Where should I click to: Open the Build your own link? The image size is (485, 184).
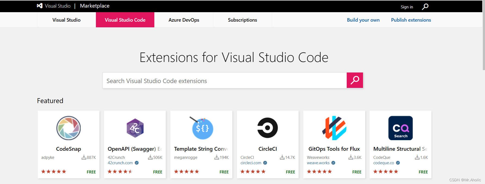(363, 20)
